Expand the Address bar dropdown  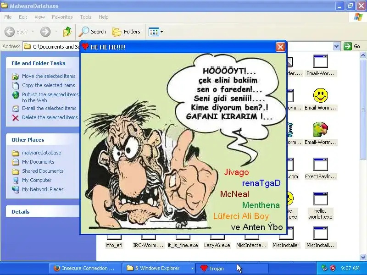point(336,46)
